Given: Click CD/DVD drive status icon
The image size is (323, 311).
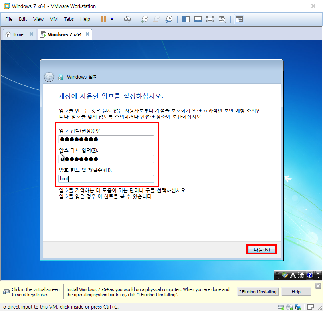Looking at the screenshot, I should click(289, 307).
